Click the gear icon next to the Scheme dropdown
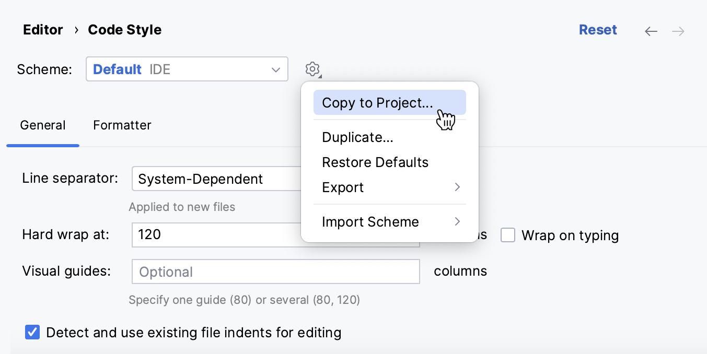Viewport: 707px width, 354px height. (312, 69)
